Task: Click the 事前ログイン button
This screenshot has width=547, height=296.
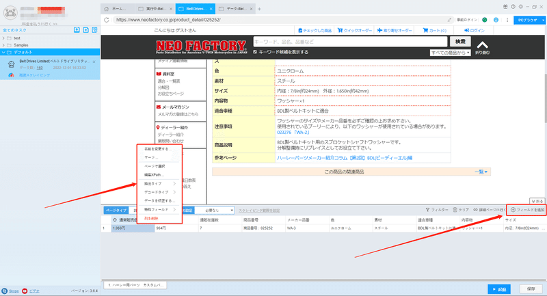Action: point(467,20)
